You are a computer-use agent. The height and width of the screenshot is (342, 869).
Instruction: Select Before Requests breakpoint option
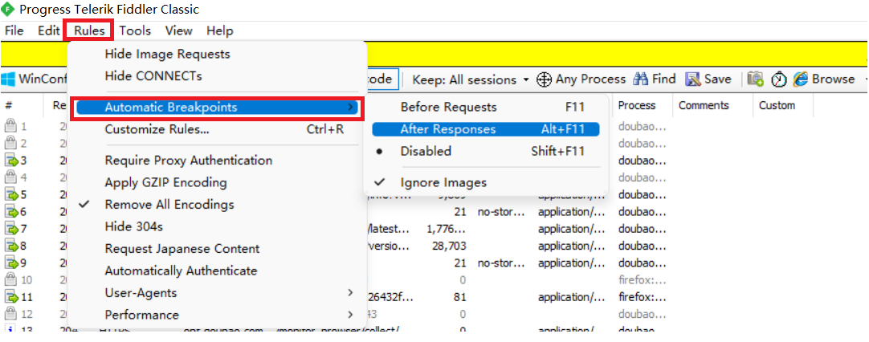[485, 107]
